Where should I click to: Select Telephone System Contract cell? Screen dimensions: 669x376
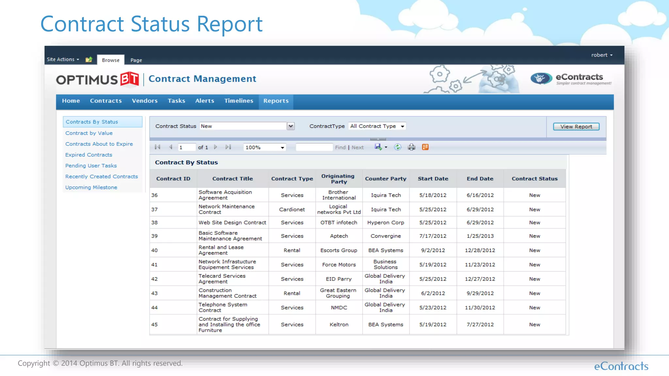[233, 307]
